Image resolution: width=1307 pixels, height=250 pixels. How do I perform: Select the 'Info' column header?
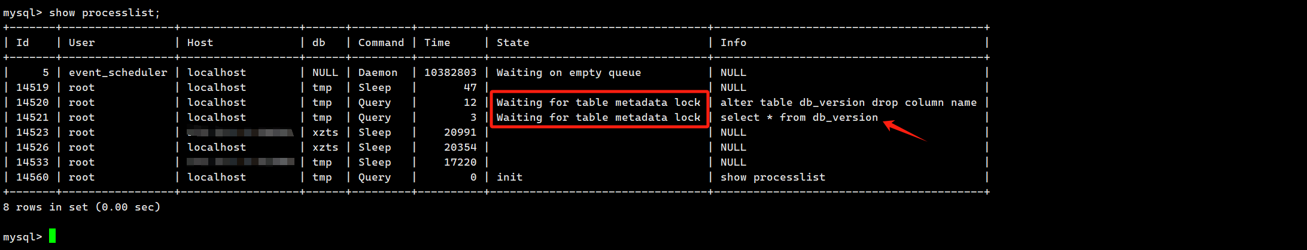click(733, 42)
